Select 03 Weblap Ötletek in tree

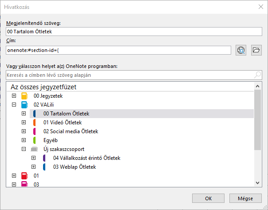(x=74, y=167)
